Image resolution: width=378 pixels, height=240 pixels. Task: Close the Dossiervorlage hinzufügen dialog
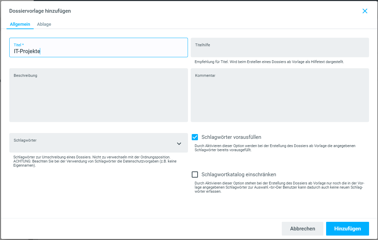click(x=365, y=11)
